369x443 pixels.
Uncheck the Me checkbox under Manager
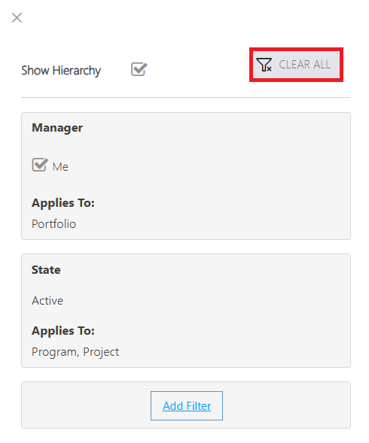click(40, 165)
